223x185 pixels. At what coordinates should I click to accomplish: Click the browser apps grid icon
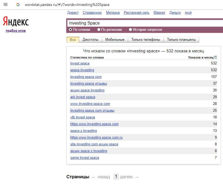tap(5, 5)
